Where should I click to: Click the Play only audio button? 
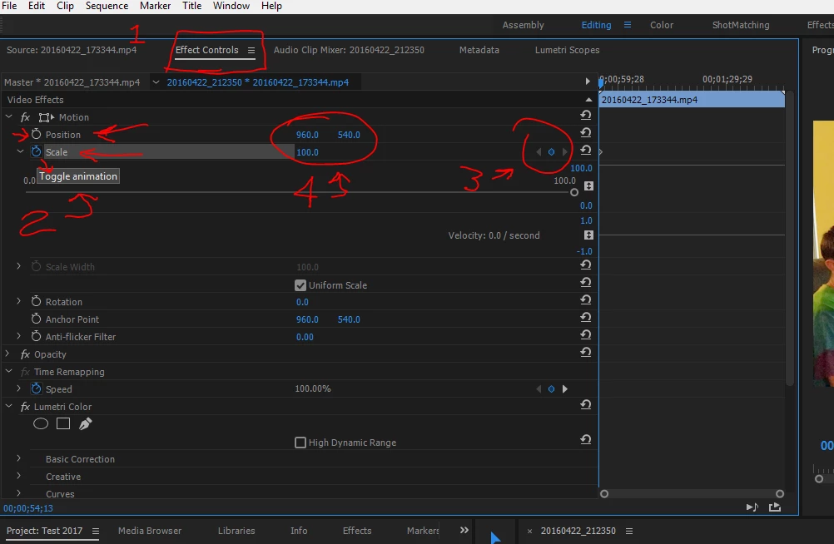tap(752, 507)
